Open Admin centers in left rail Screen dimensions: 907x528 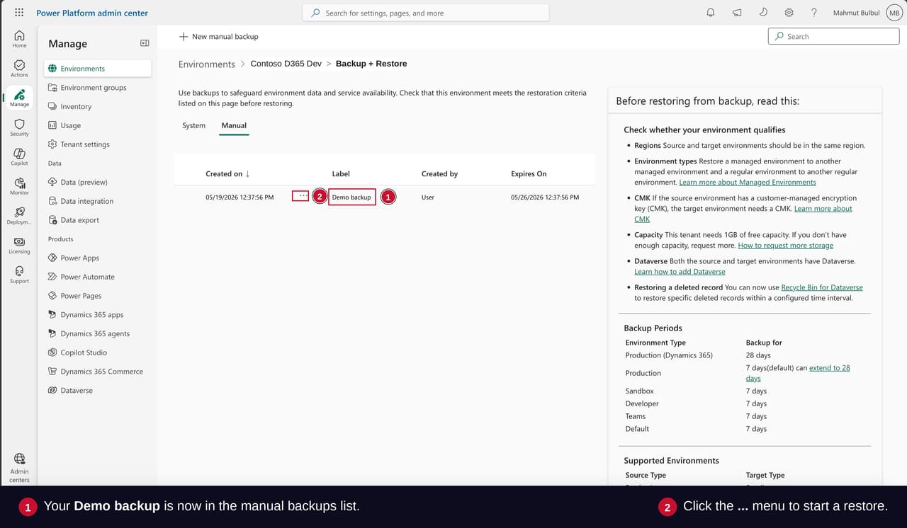[19, 468]
